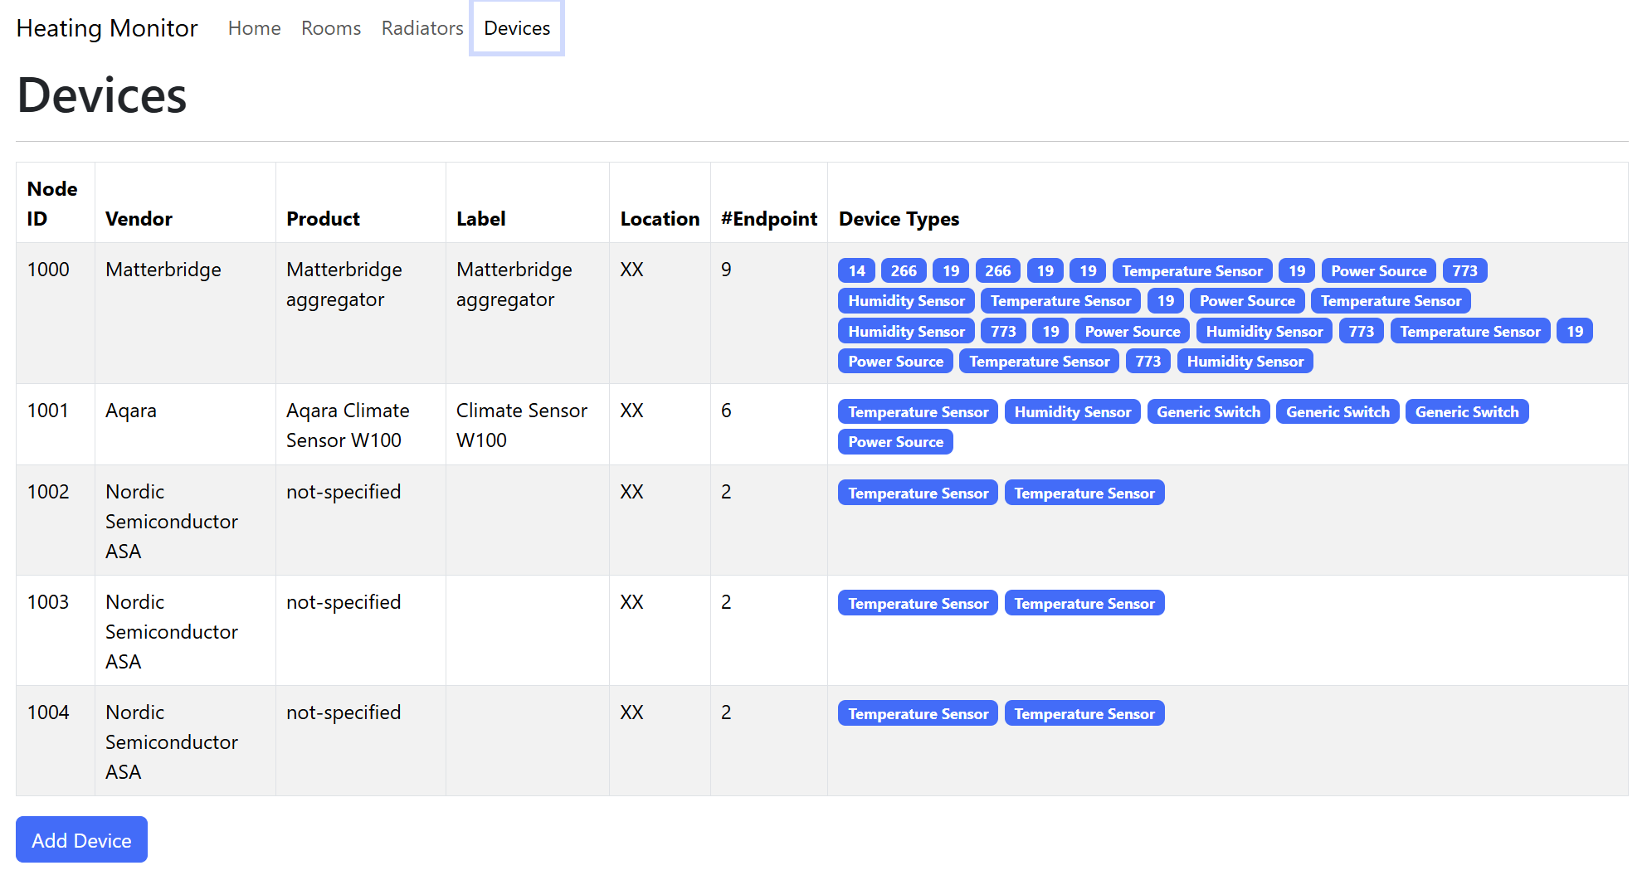Select the Aqara Climate Sensor W100 product
This screenshot has height=880, width=1647.
click(348, 425)
